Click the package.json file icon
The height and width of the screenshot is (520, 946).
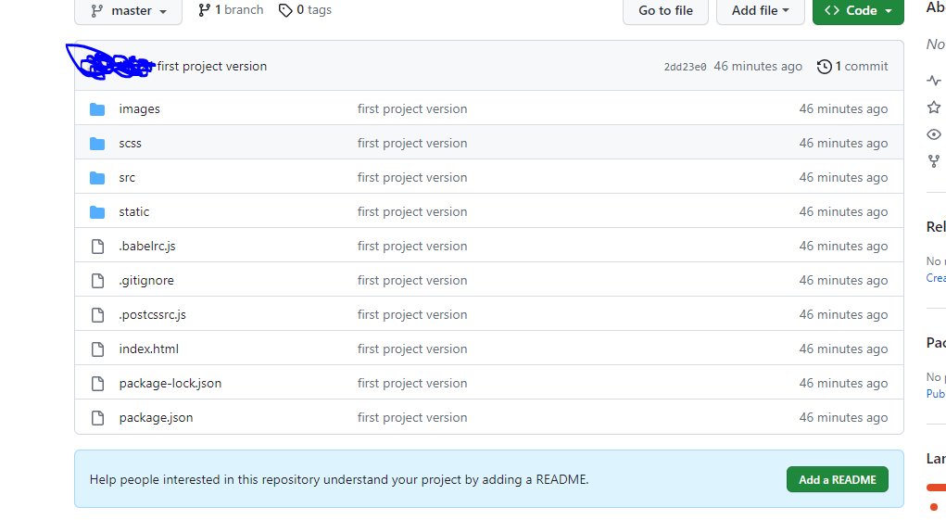(97, 418)
